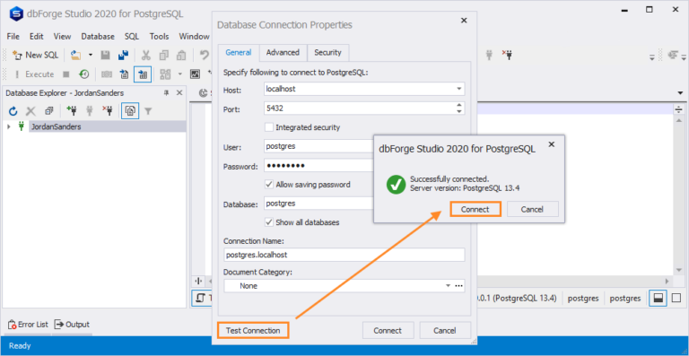Open the Tools menu
The width and height of the screenshot is (689, 356).
(159, 37)
